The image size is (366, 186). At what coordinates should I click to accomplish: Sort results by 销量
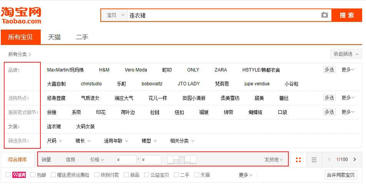pos(46,159)
